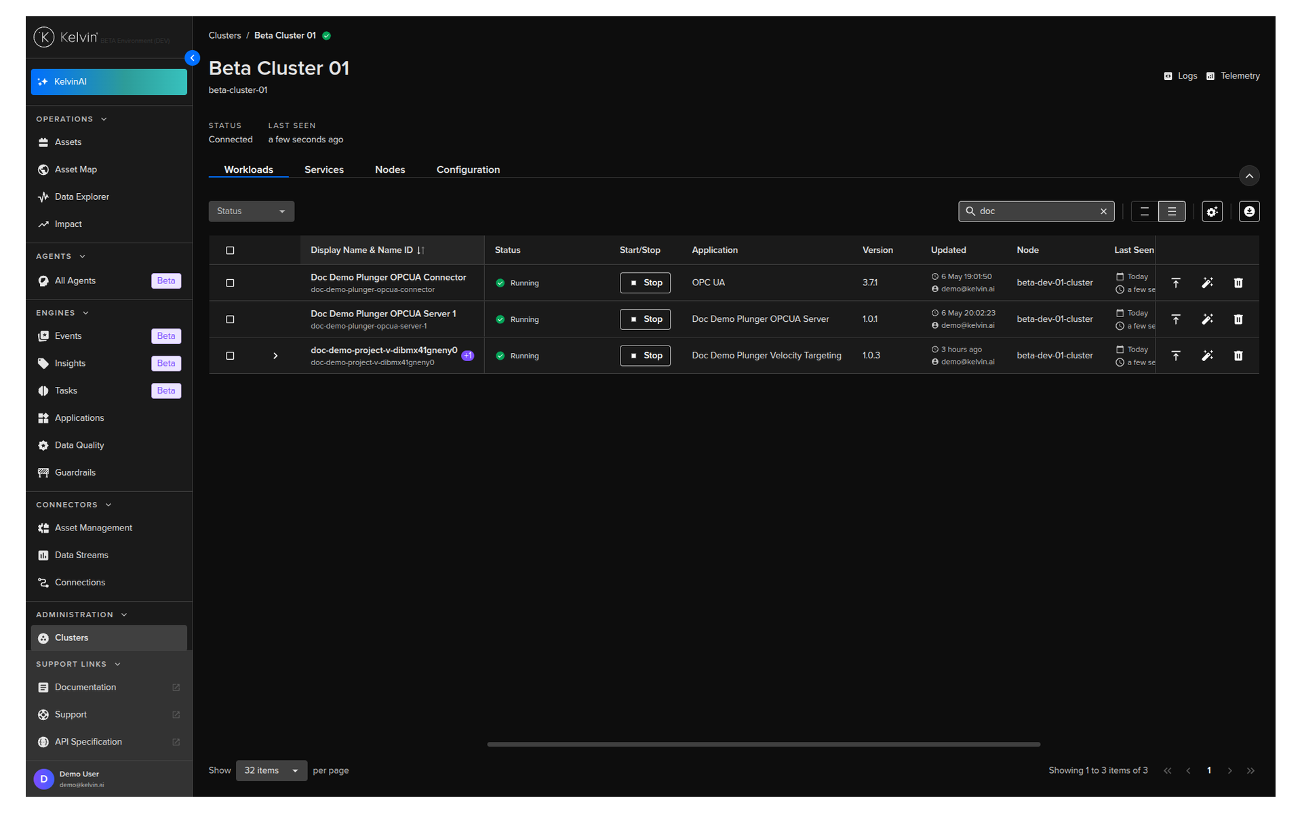
Task: Delete the OPCUA Connector workload
Action: pyautogui.click(x=1238, y=283)
